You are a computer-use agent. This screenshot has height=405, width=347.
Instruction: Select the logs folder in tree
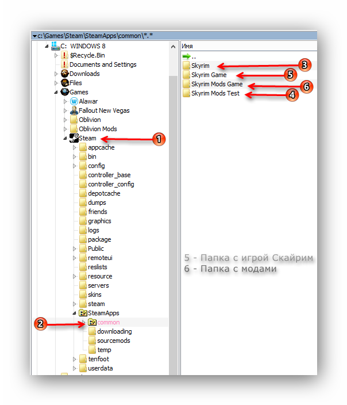click(94, 230)
